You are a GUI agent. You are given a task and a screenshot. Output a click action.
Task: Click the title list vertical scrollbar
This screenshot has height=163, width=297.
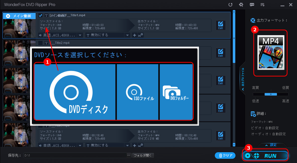point(234,38)
